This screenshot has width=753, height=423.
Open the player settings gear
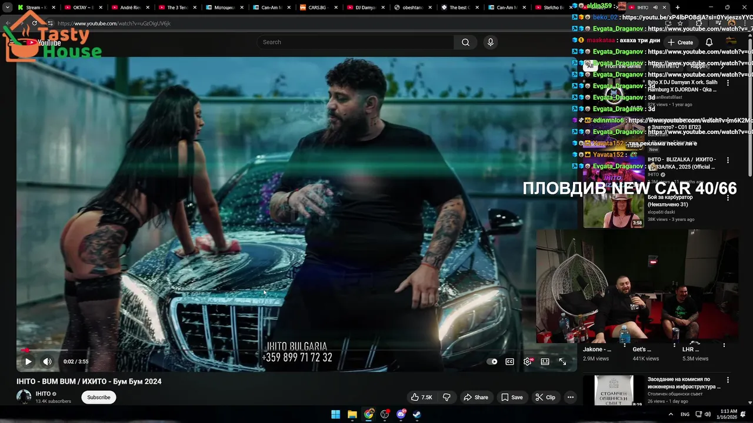[527, 361]
